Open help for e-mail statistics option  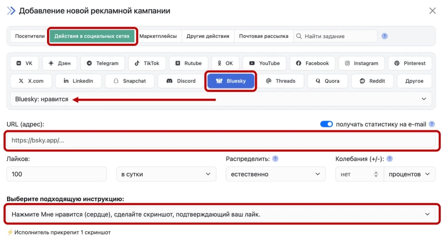(432, 124)
